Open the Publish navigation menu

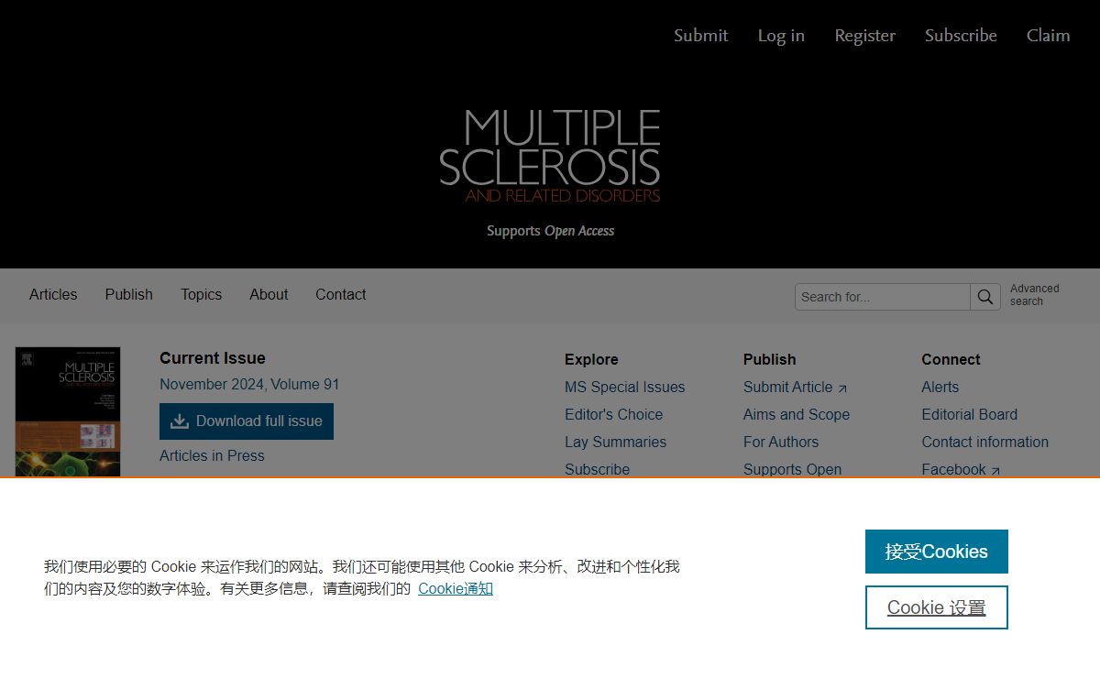pos(129,295)
